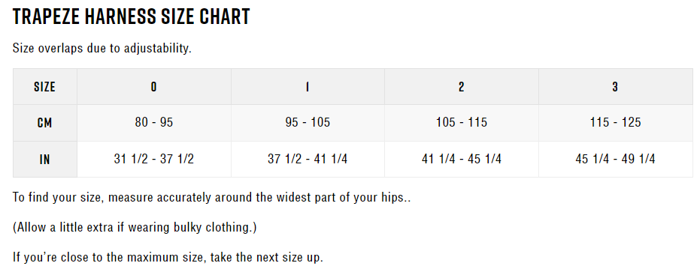Select size 1 column header
Image resolution: width=700 pixels, height=272 pixels.
pyautogui.click(x=308, y=86)
